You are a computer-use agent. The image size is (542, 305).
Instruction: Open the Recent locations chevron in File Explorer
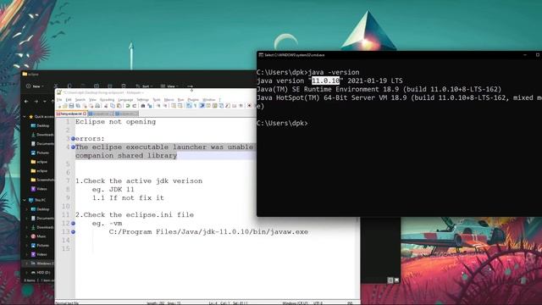coord(45,102)
